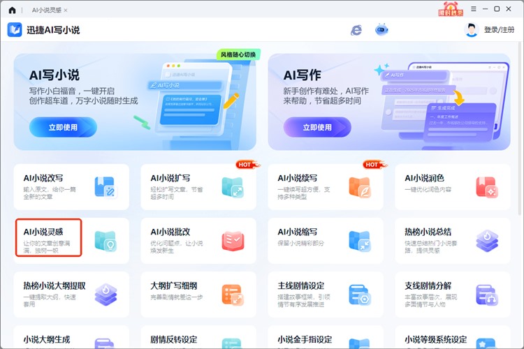Select the AI小说灵感 tab
Screen dimensions: 524x349
point(46,10)
